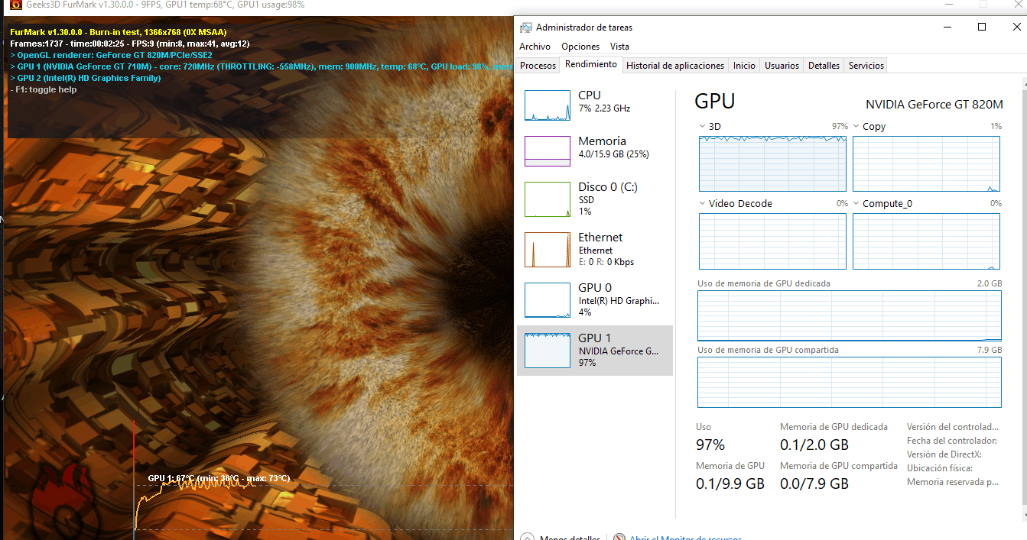The height and width of the screenshot is (540, 1027).
Task: Click the dedicated GPU memory usage graph
Action: (x=849, y=315)
